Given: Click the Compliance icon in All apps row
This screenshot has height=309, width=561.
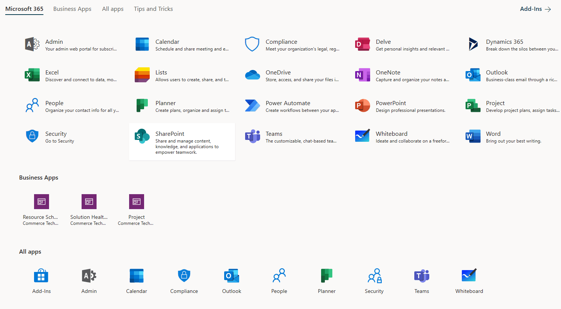Looking at the screenshot, I should [x=184, y=276].
